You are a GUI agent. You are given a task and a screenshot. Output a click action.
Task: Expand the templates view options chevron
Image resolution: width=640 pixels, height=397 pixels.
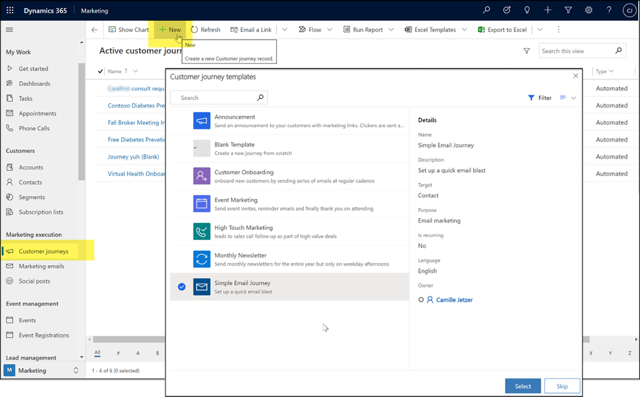click(x=573, y=98)
